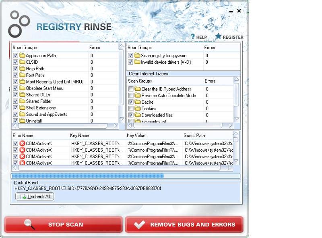Click the Cookies folder icon

pos(138,109)
